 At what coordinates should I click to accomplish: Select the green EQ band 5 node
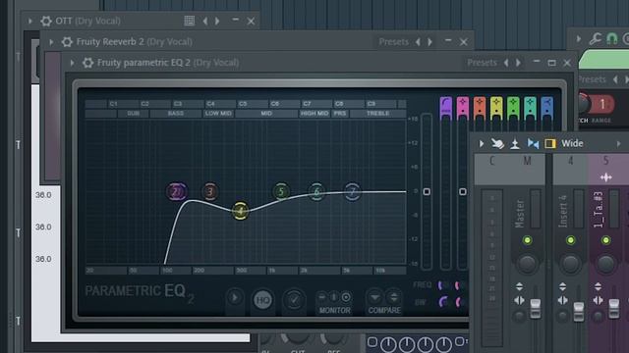281,192
